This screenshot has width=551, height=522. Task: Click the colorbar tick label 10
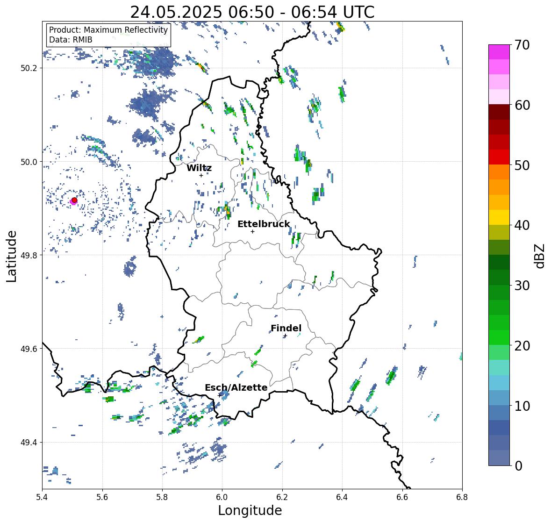pos(522,406)
